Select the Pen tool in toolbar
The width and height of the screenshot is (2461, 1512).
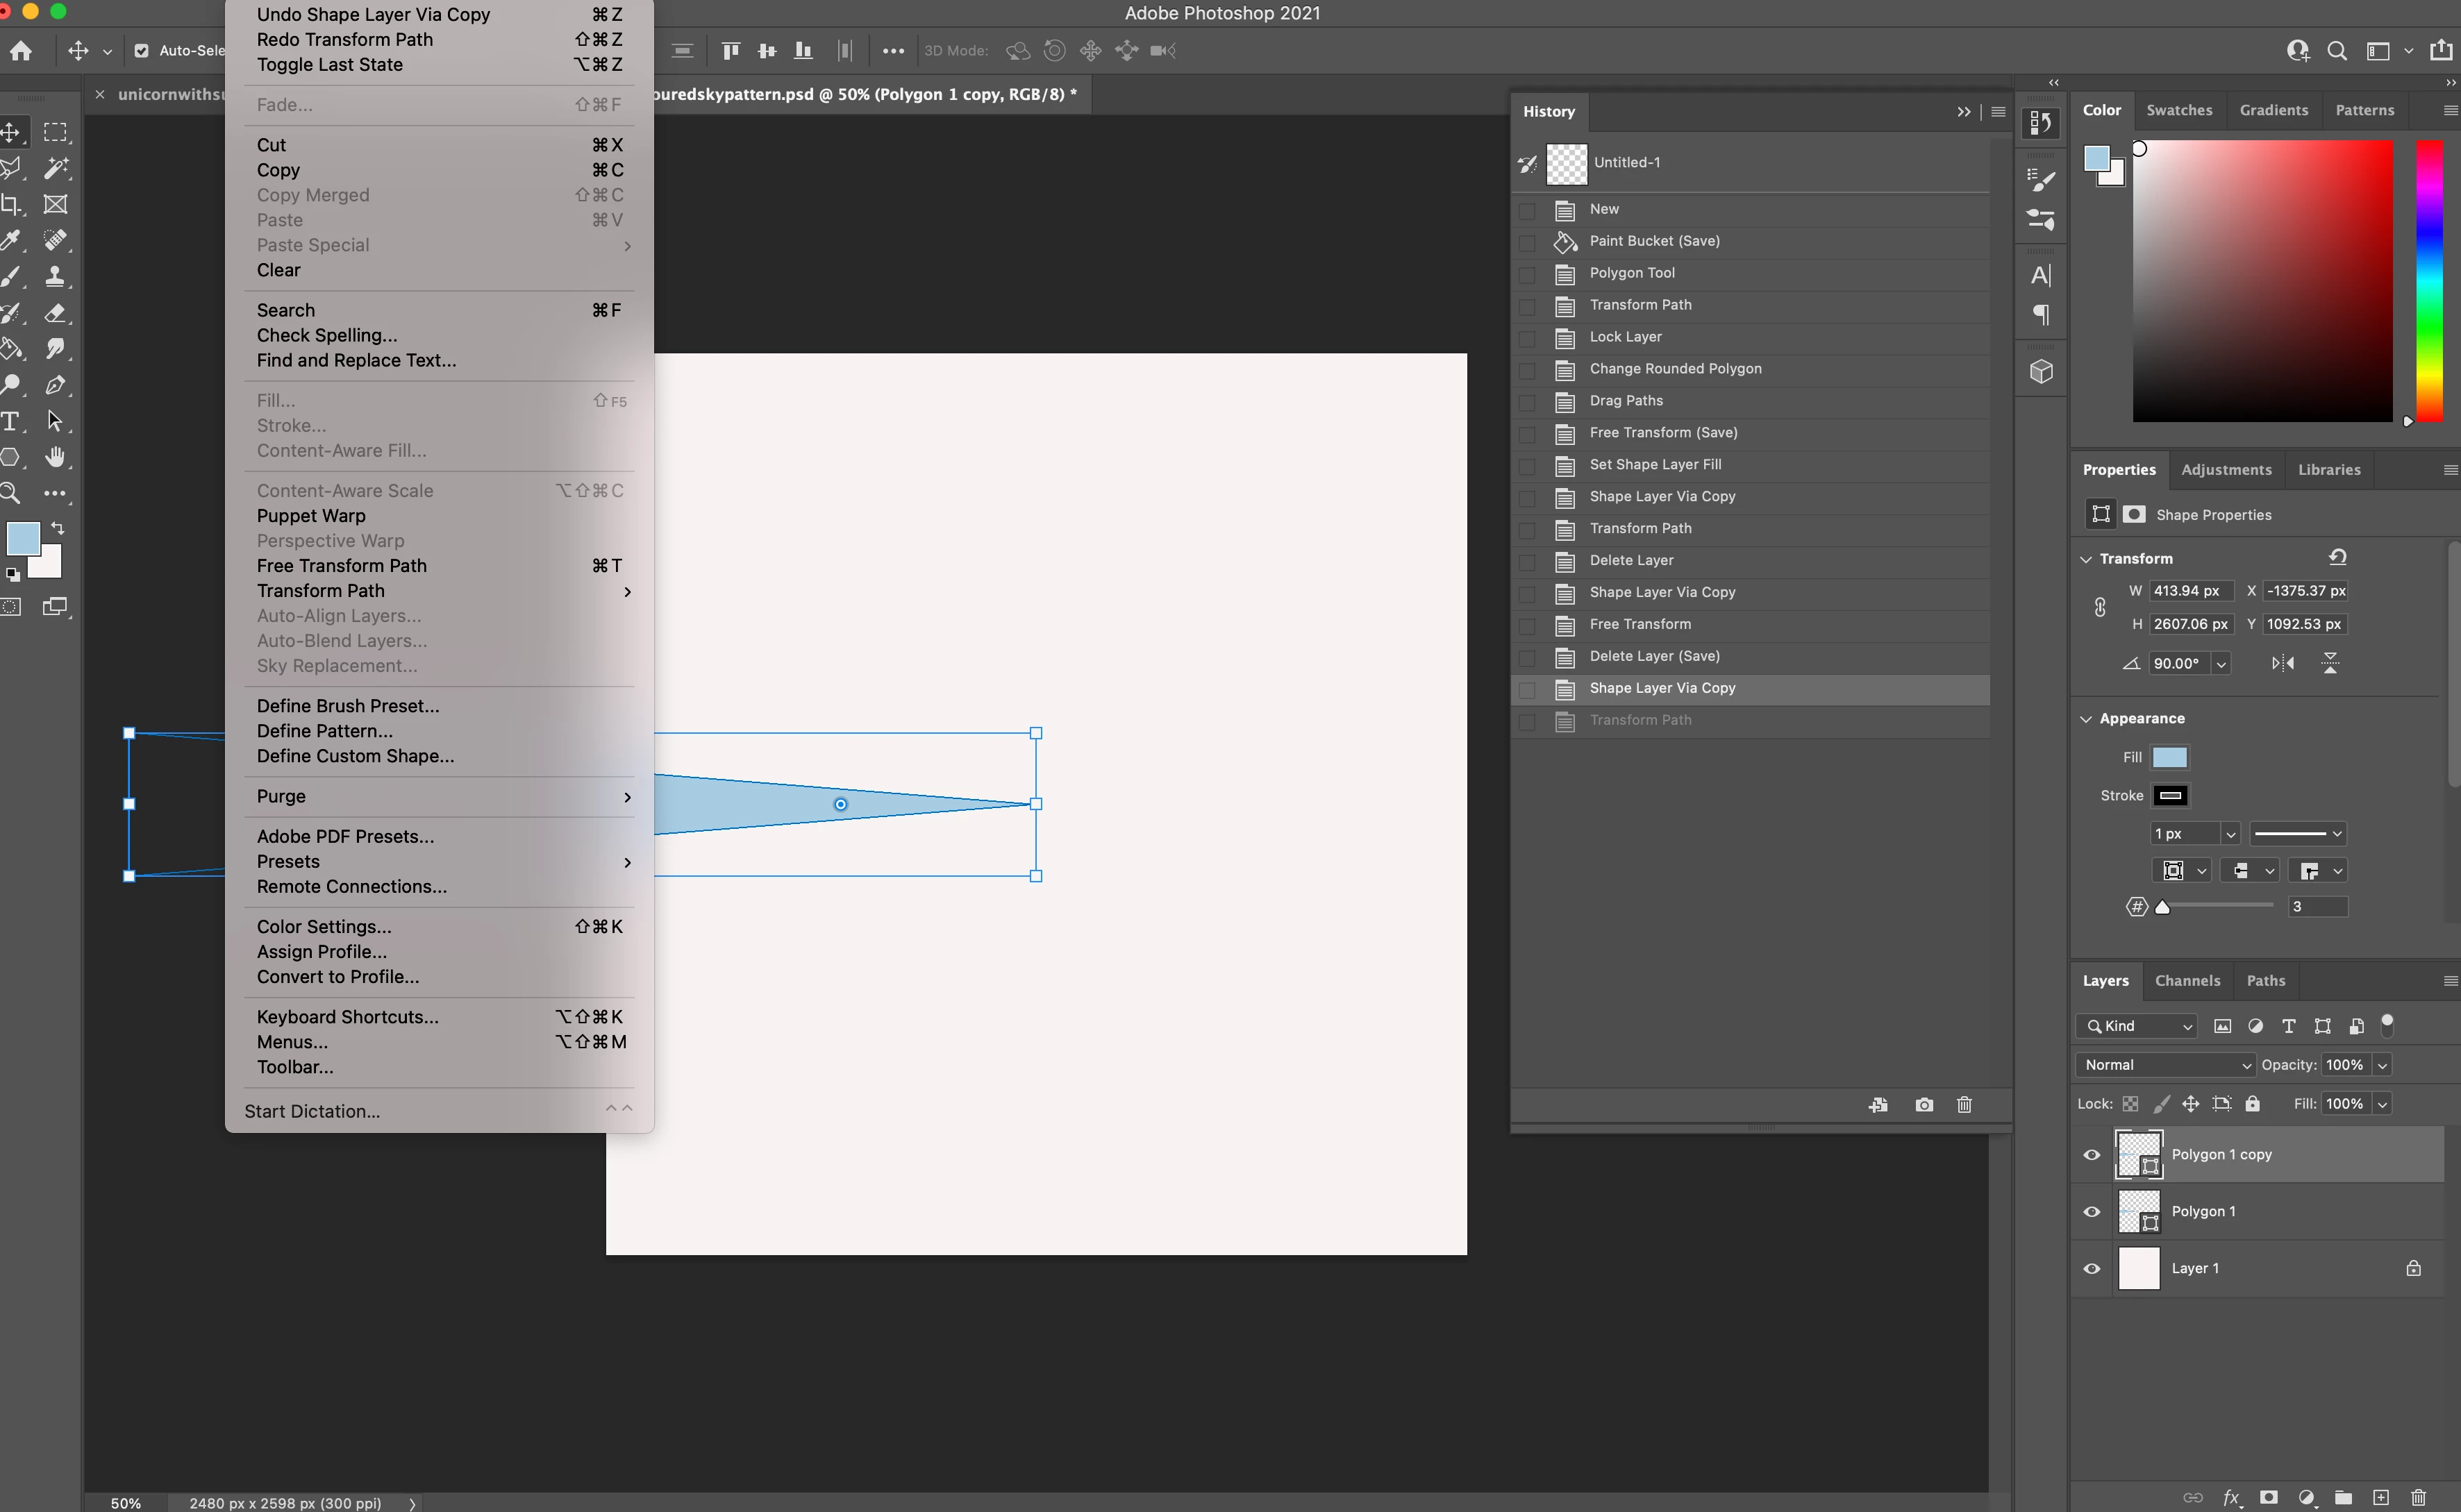coord(55,385)
